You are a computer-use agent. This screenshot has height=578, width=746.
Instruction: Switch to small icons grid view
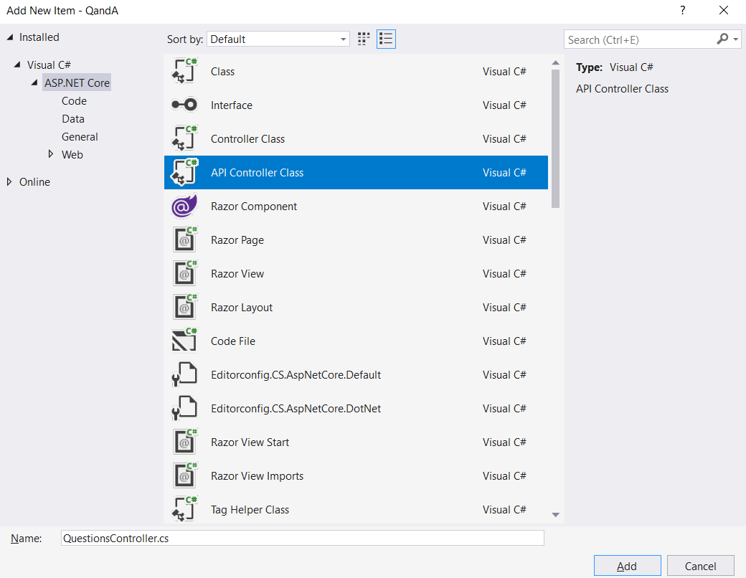[364, 39]
